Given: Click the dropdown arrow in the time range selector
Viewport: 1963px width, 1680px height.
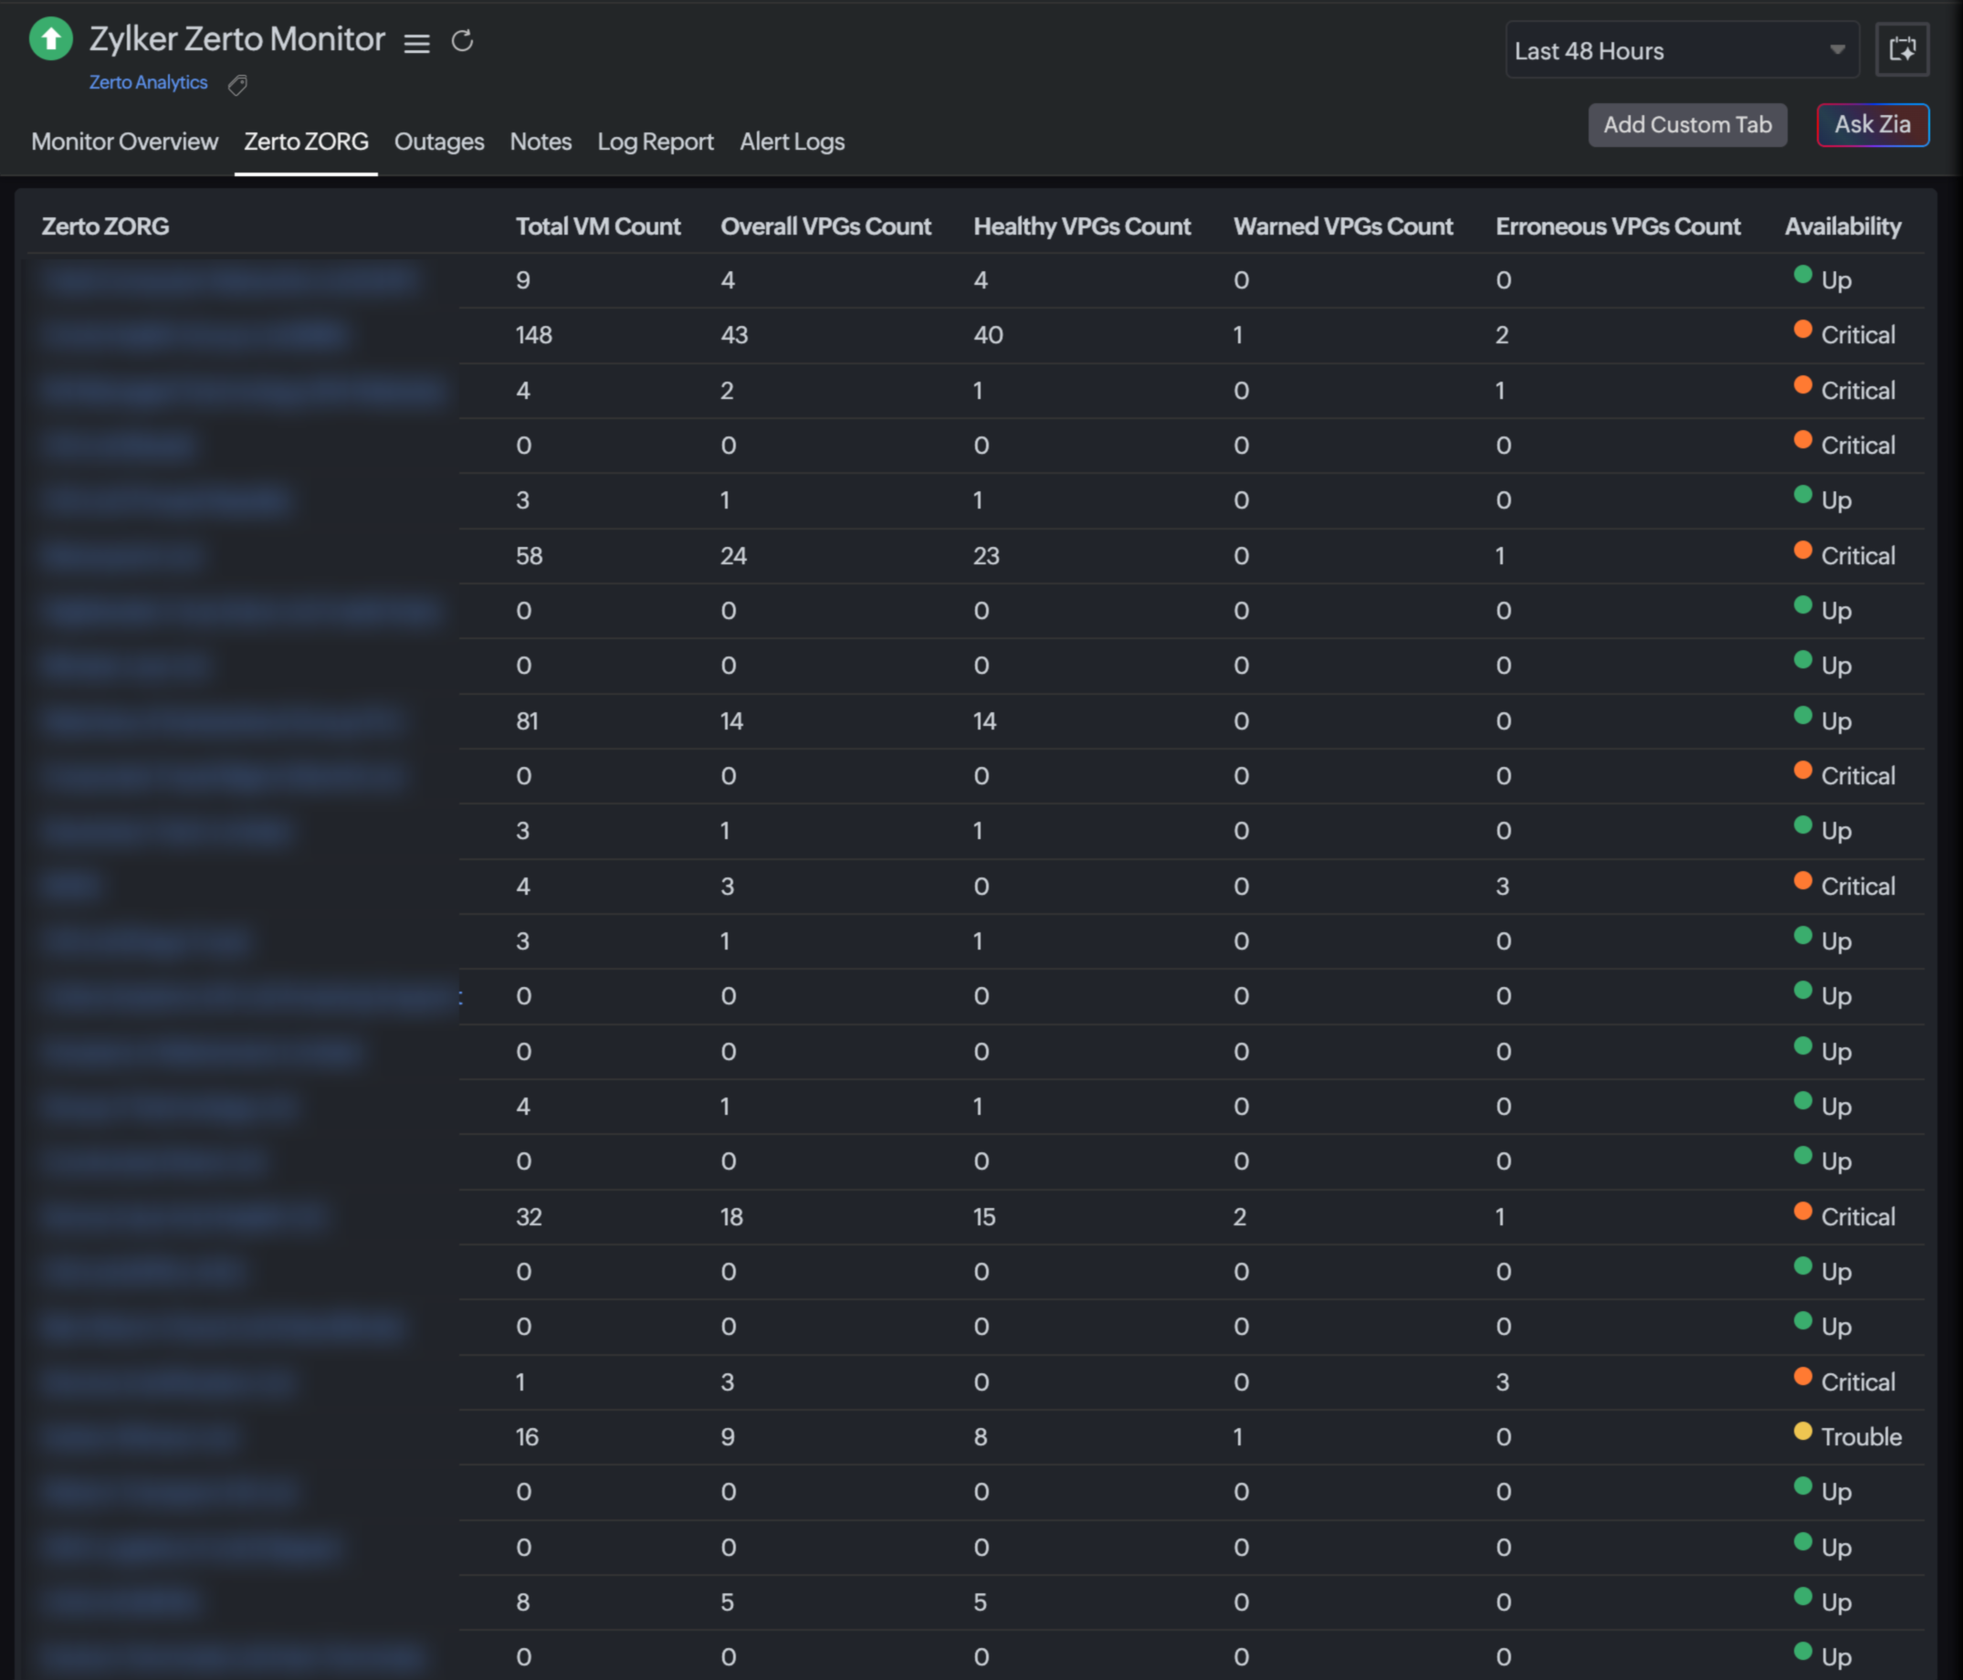Looking at the screenshot, I should [x=1837, y=49].
